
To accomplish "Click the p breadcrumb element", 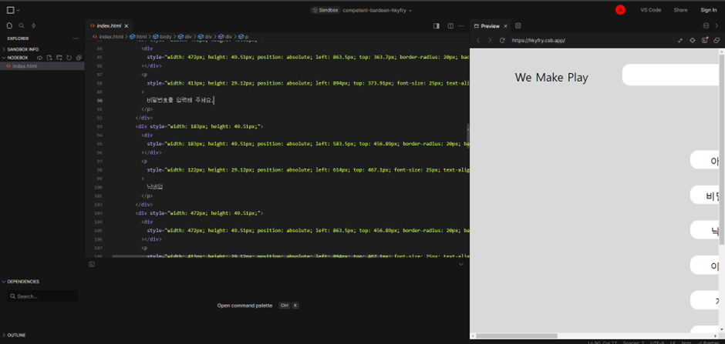I will click(x=247, y=36).
